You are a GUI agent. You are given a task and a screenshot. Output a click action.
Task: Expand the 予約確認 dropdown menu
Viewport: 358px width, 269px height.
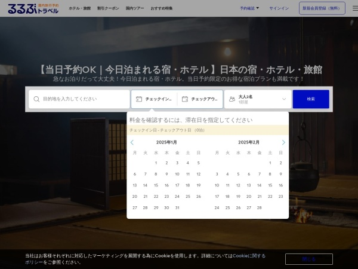pyautogui.click(x=249, y=8)
